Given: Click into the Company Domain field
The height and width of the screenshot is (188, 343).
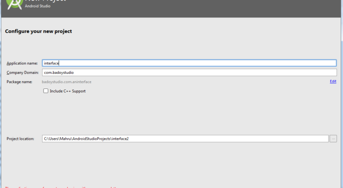Looking at the screenshot, I should [189, 72].
